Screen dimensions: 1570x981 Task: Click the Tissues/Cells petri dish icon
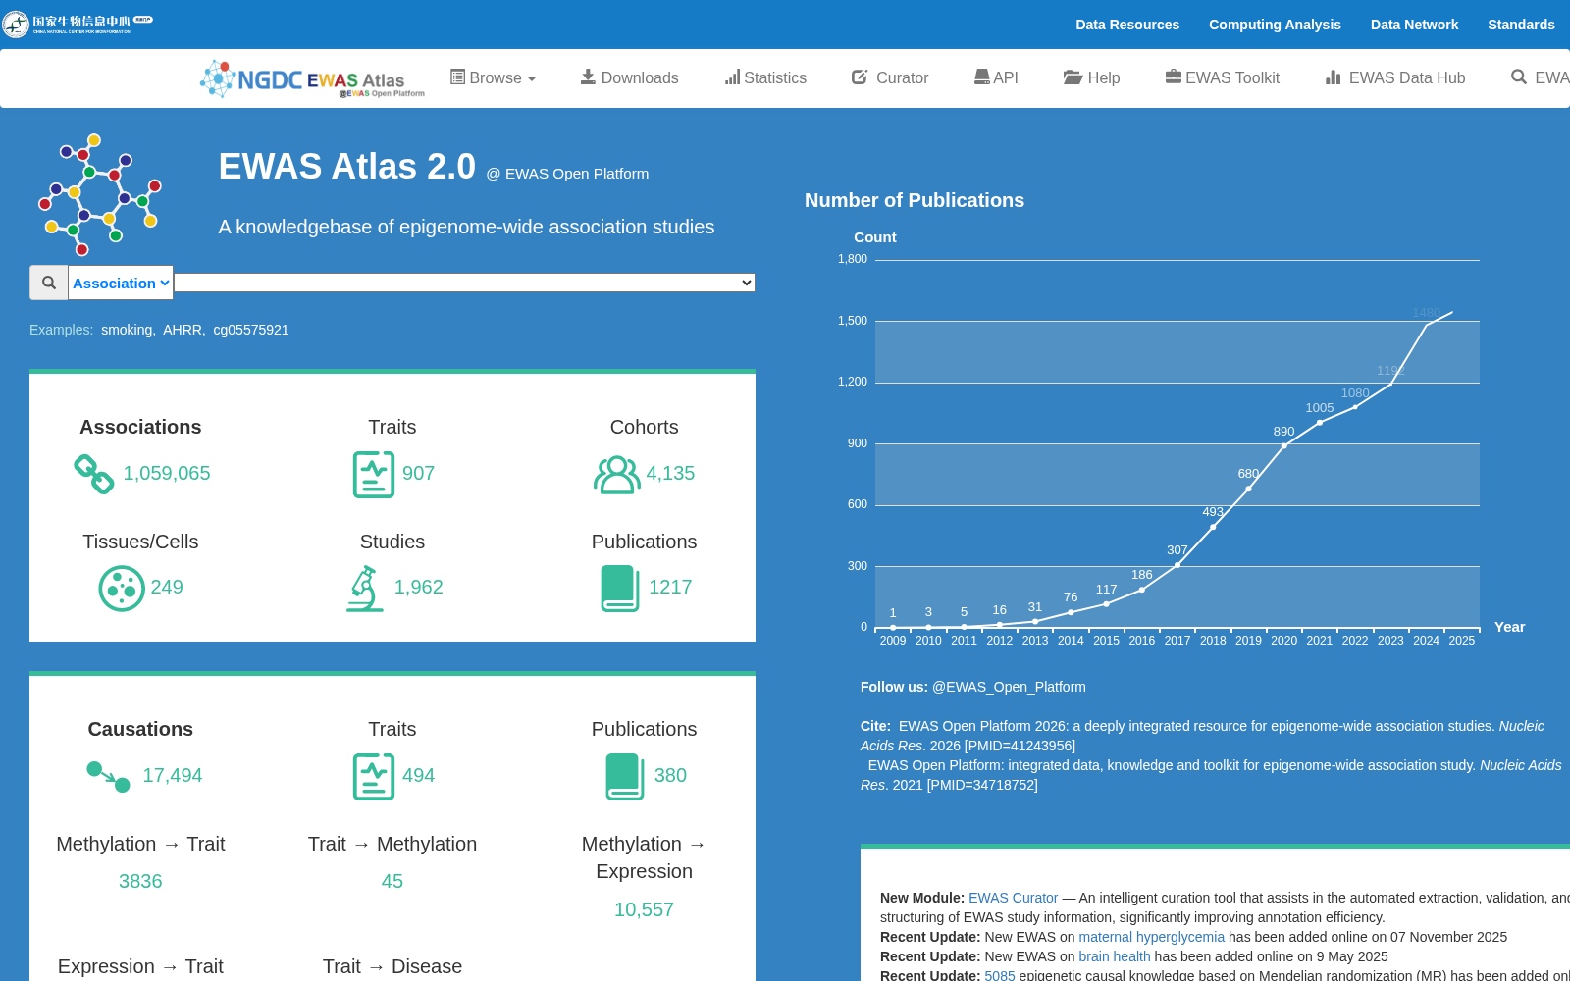pos(122,588)
